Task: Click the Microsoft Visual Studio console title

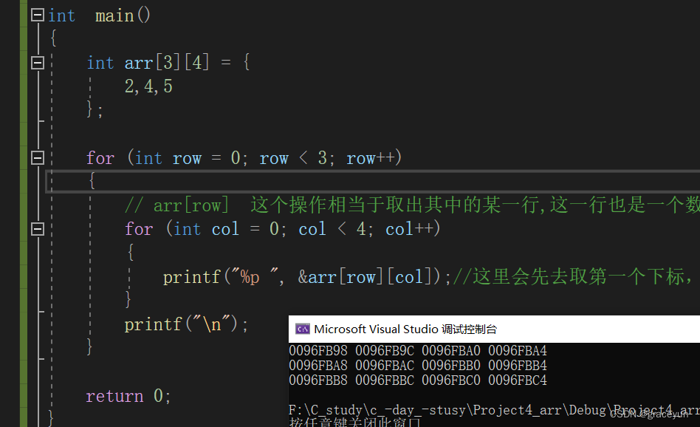Action: click(x=405, y=329)
